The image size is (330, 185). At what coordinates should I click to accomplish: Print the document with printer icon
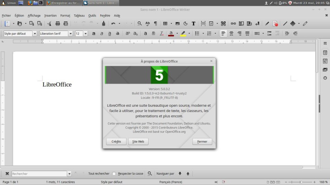click(x=57, y=23)
